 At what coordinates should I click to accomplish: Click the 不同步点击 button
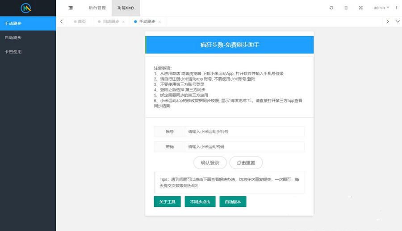200,202
